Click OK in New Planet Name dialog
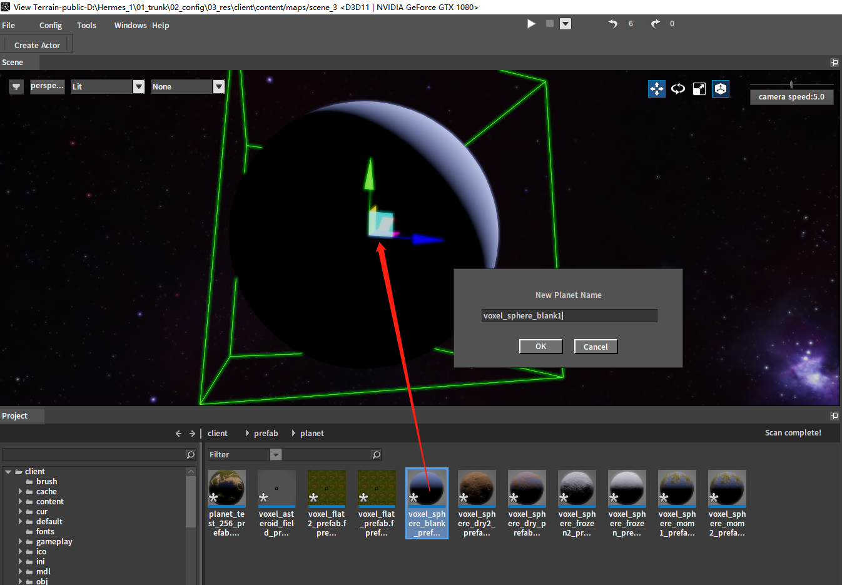This screenshot has height=585, width=842. click(540, 347)
